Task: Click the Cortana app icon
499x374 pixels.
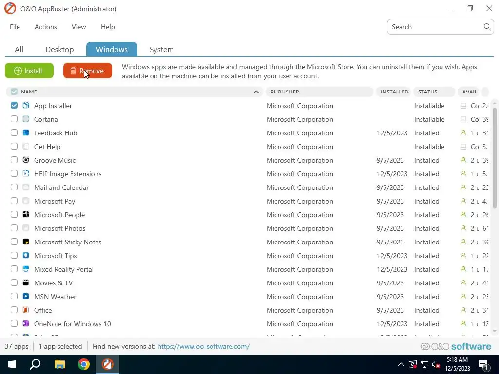Action: (x=26, y=119)
